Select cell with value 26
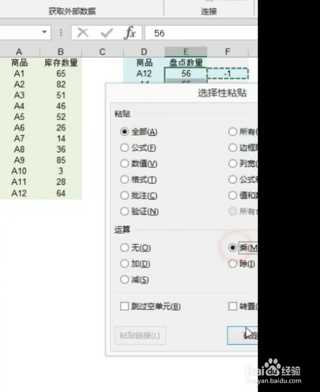Image resolution: width=320 pixels, height=392 pixels. click(61, 128)
